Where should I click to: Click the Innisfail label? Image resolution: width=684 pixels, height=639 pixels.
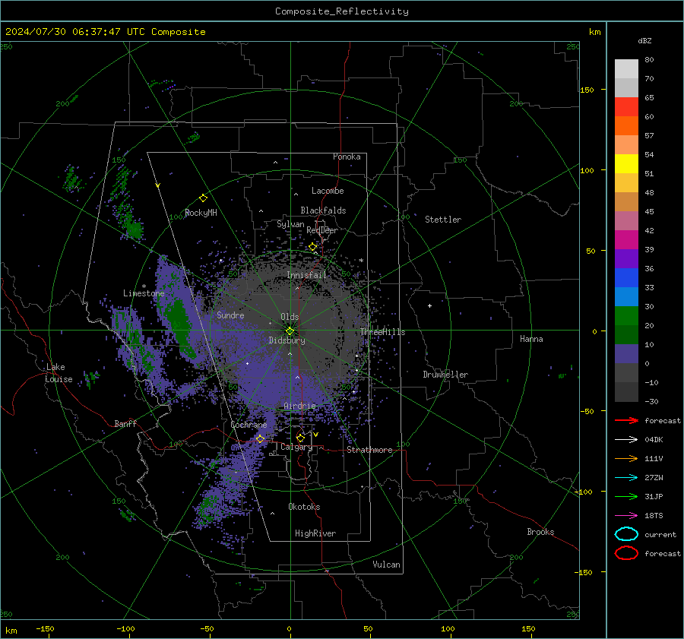click(307, 275)
